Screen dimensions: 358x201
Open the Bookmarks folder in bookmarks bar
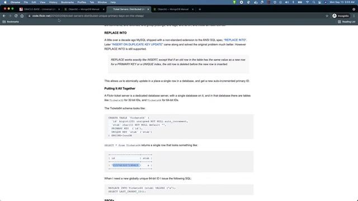11,22
